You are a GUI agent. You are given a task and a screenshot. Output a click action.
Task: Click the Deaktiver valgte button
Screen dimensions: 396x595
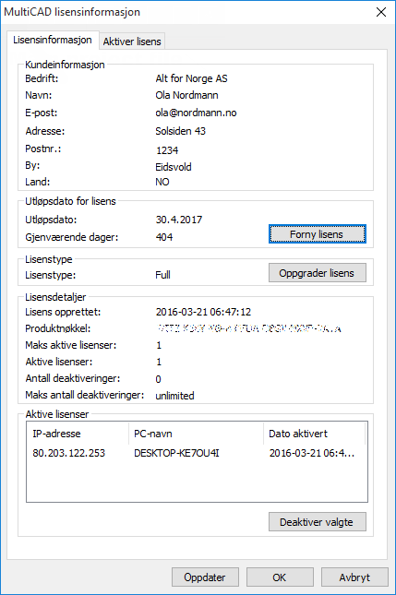(318, 522)
